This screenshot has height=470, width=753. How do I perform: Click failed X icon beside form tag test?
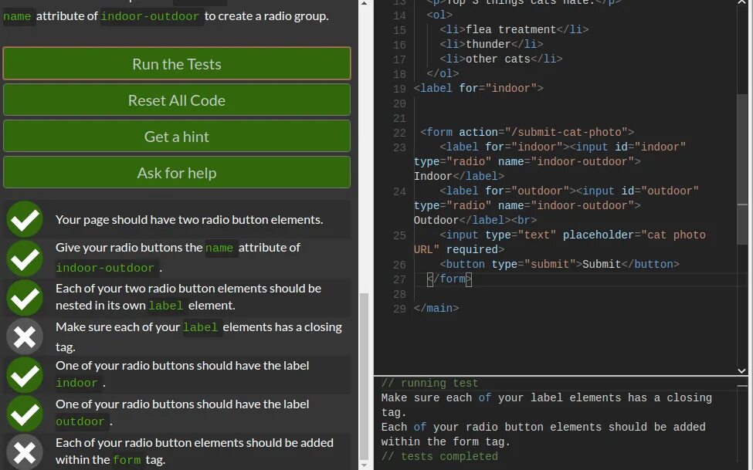(25, 451)
